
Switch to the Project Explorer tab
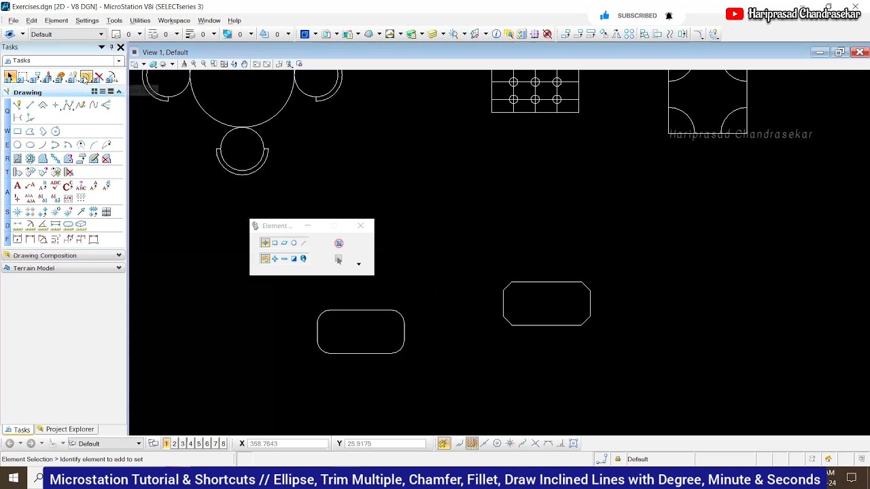[65, 429]
